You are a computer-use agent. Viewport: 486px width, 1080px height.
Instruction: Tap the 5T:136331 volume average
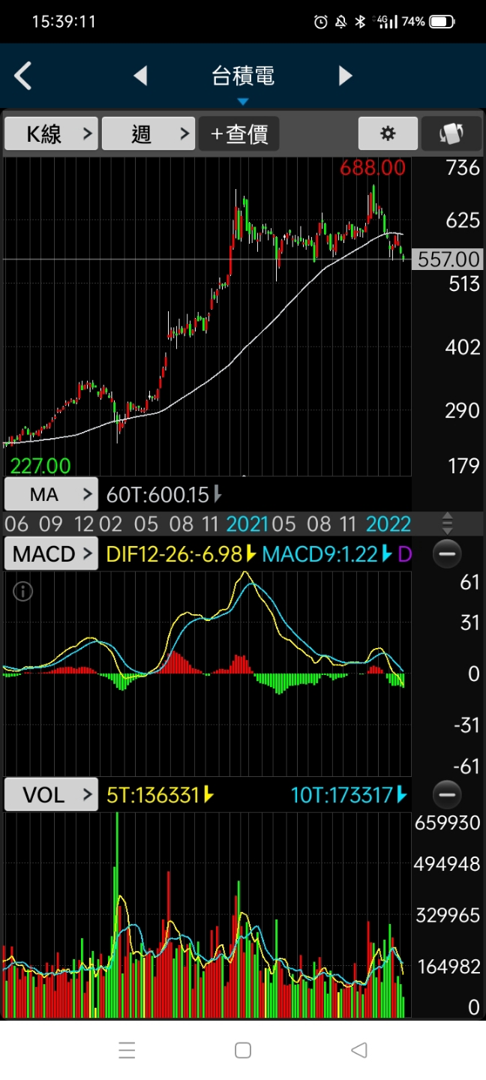tap(153, 794)
